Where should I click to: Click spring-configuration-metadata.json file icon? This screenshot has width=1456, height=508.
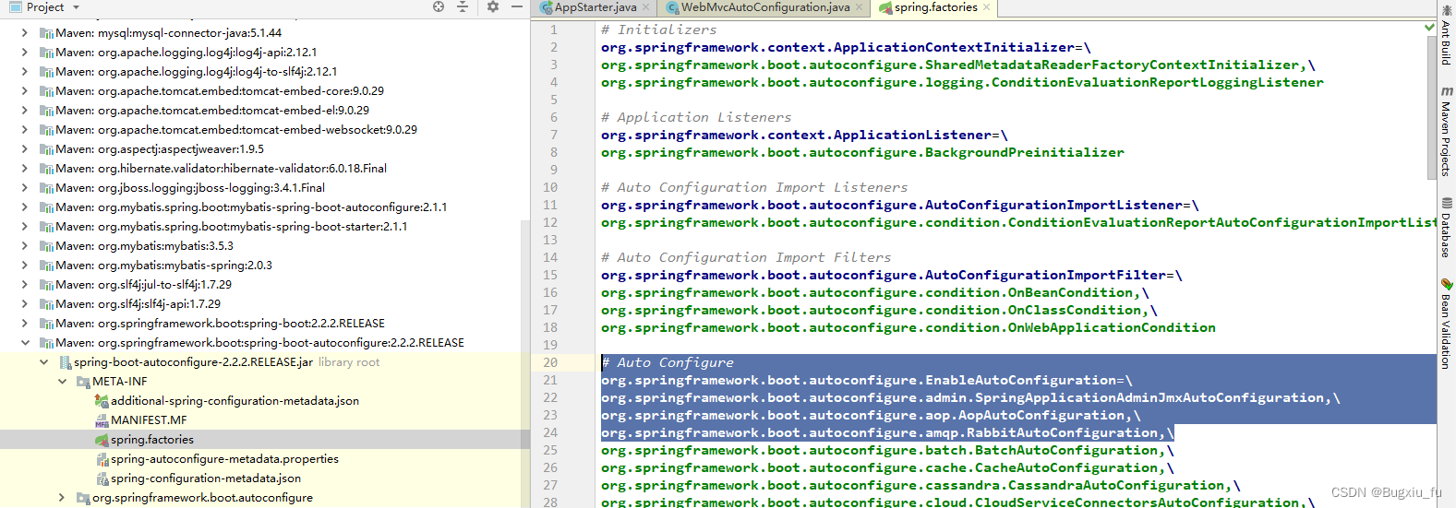click(102, 478)
